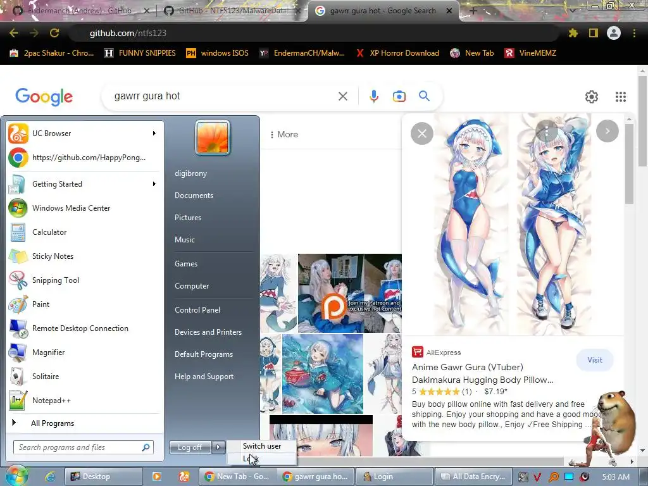This screenshot has width=648, height=486.
Task: Click the Windows Start orb
Action: [16, 475]
